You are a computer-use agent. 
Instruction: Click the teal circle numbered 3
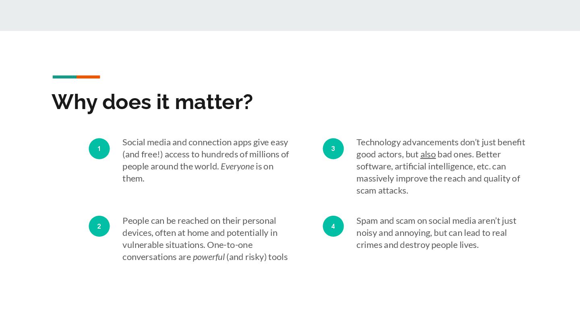[x=333, y=149]
